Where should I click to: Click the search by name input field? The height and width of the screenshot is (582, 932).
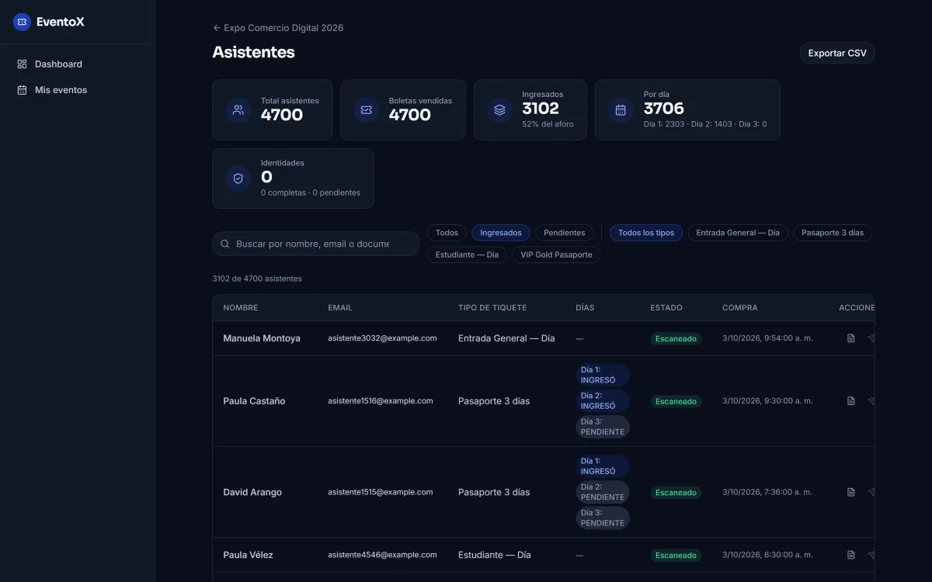[315, 244]
